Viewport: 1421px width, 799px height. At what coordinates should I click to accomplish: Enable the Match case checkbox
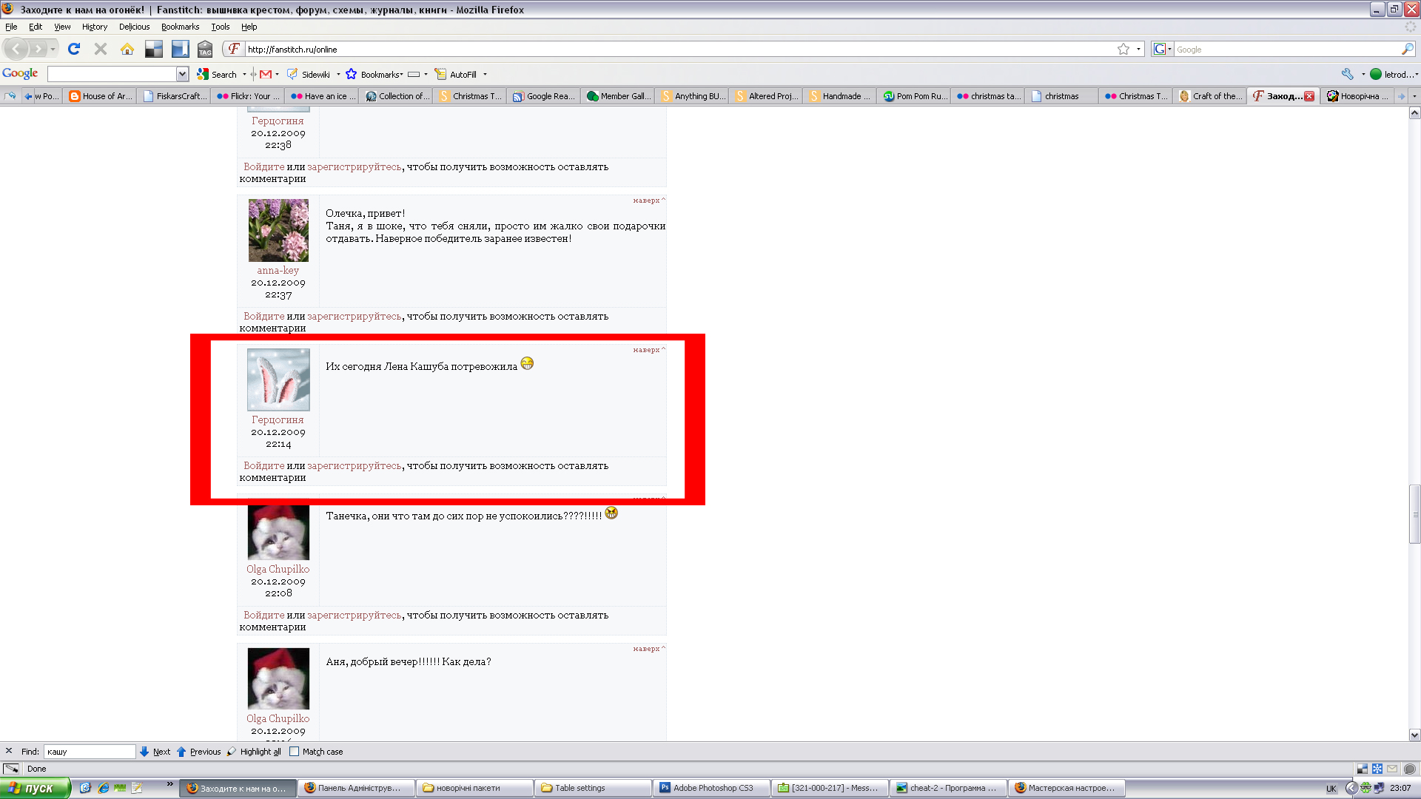pyautogui.click(x=295, y=752)
